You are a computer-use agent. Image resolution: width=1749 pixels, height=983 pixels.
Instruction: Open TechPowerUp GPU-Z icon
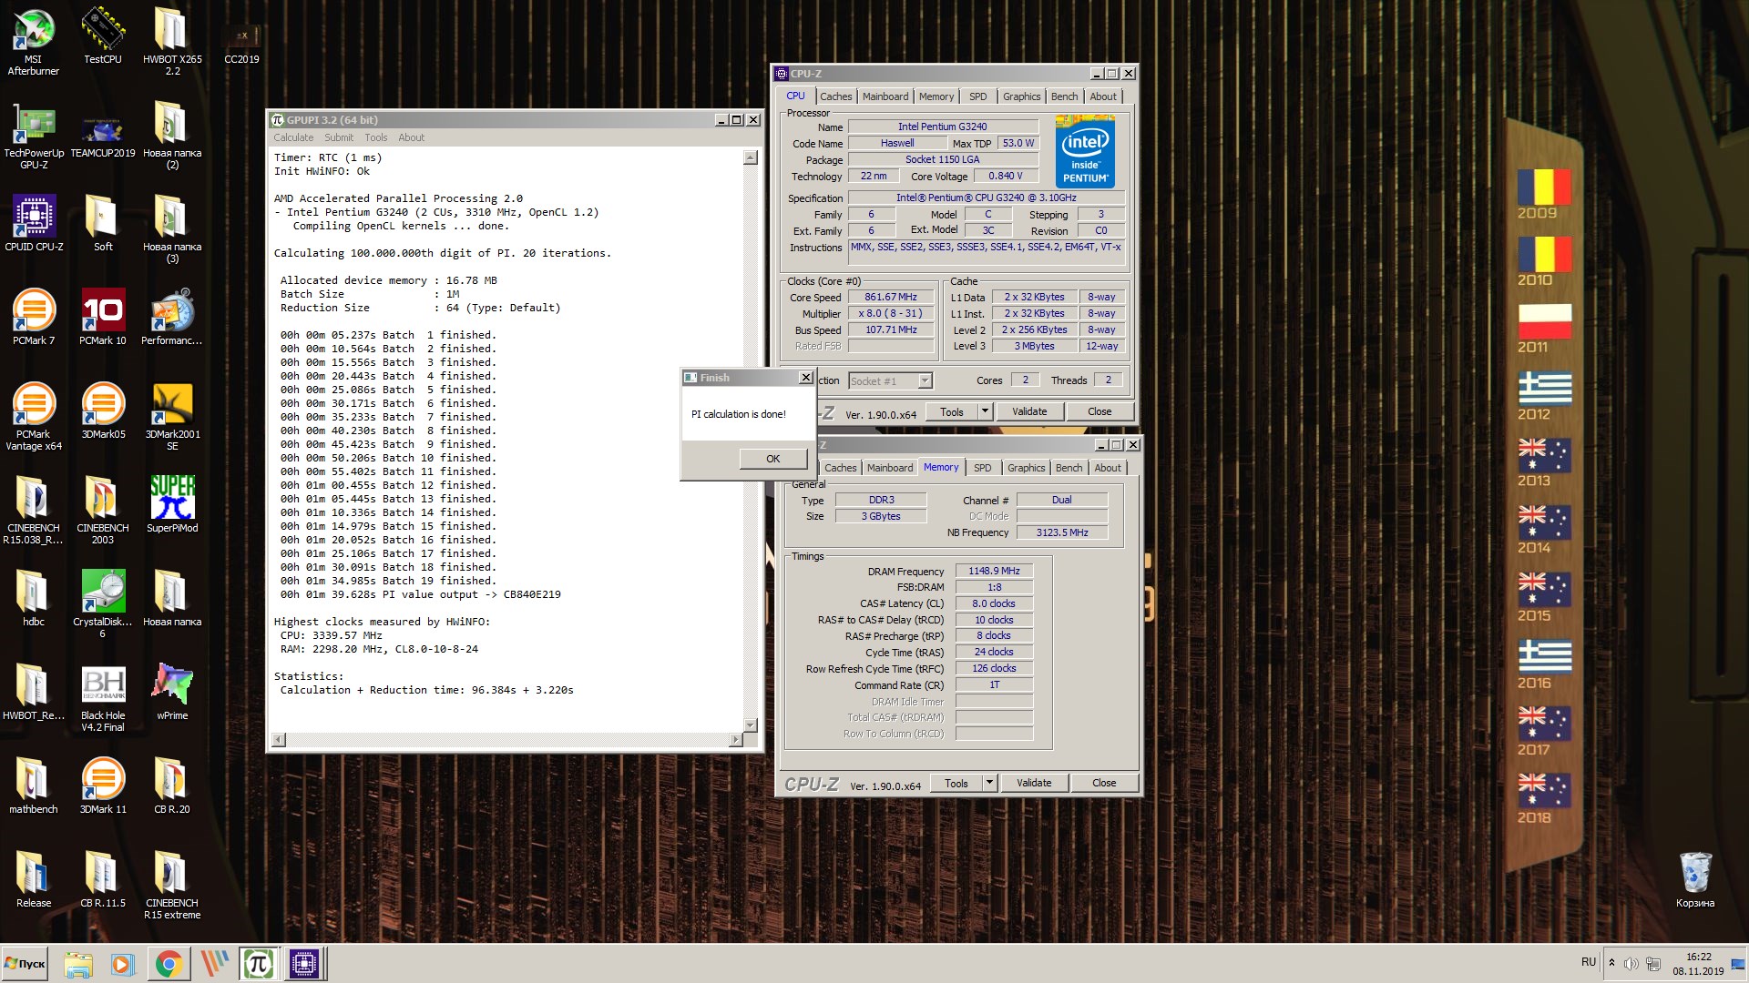point(34,135)
